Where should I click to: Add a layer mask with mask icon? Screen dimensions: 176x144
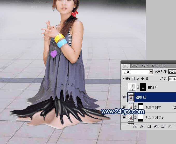(149, 127)
